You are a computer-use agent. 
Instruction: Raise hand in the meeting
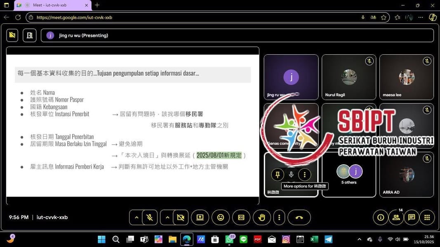coord(262,217)
